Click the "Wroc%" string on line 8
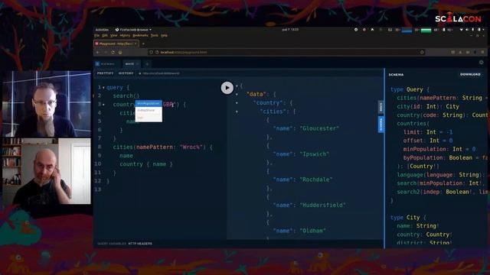490x275 pixels. pos(191,147)
